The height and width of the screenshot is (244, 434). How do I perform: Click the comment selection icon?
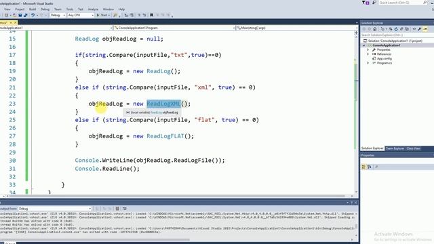(139, 15)
